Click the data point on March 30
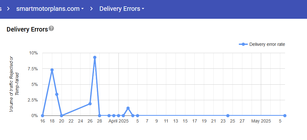 click(109, 115)
